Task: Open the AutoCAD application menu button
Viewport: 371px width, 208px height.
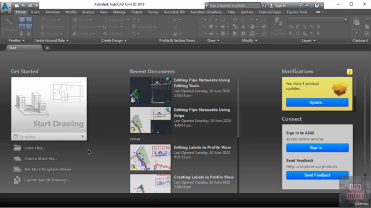Action: pyautogui.click(x=6, y=7)
